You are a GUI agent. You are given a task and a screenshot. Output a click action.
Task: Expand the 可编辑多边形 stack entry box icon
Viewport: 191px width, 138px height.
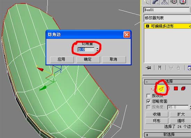[x=148, y=26]
